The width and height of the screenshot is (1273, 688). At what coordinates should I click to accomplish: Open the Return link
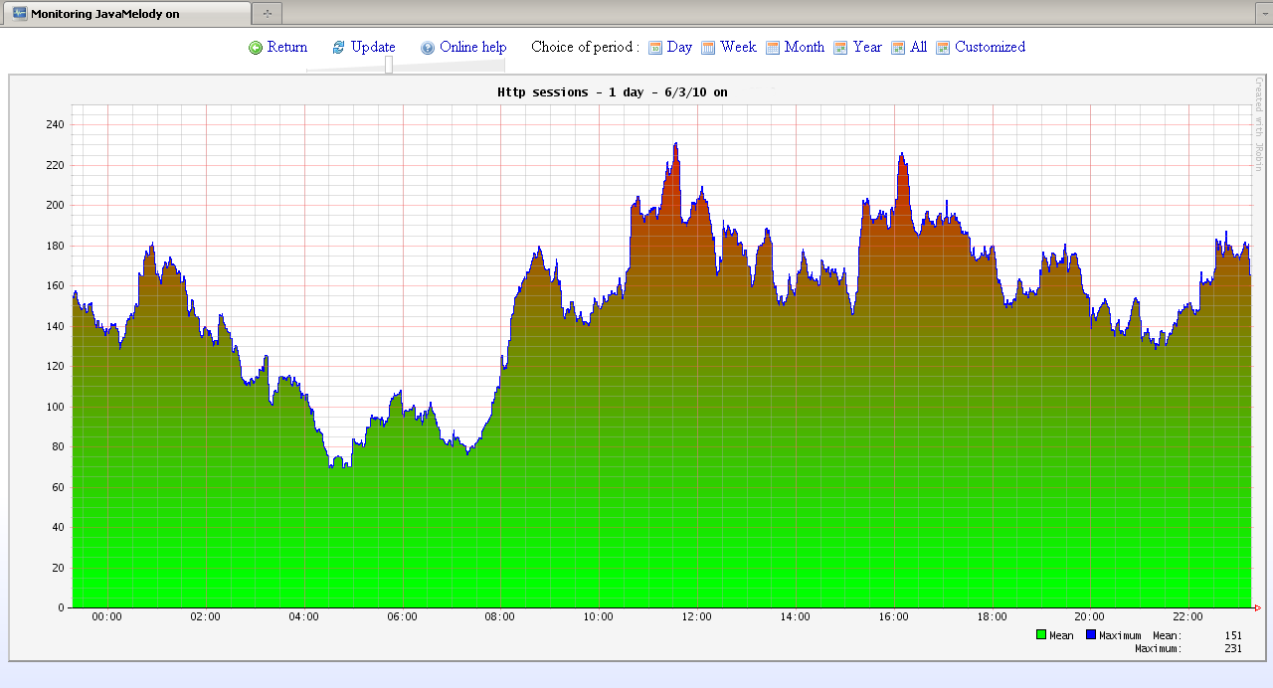(x=287, y=47)
